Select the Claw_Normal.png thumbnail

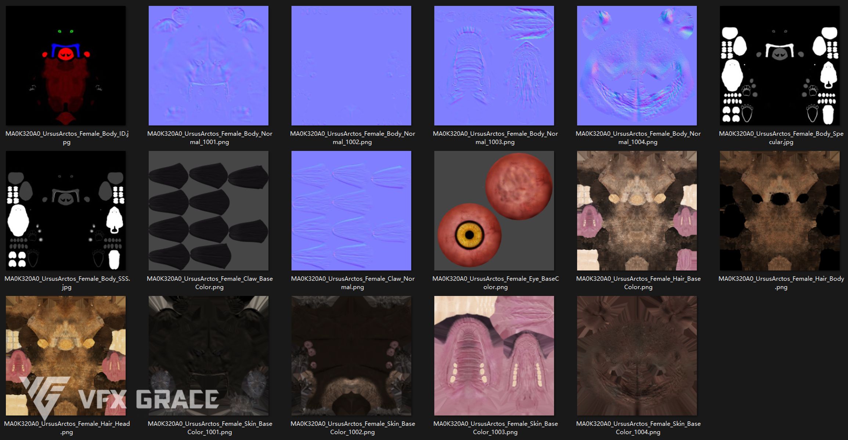[x=351, y=211]
